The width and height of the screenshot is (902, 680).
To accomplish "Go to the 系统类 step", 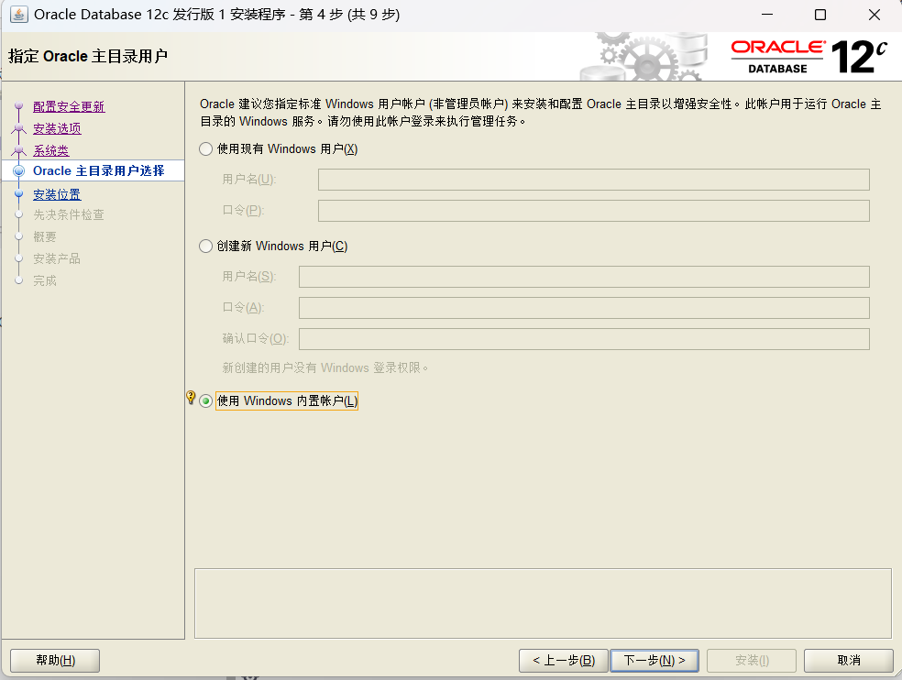I will [50, 150].
